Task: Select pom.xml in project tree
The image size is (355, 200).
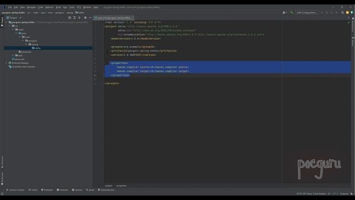Action: (x=18, y=59)
